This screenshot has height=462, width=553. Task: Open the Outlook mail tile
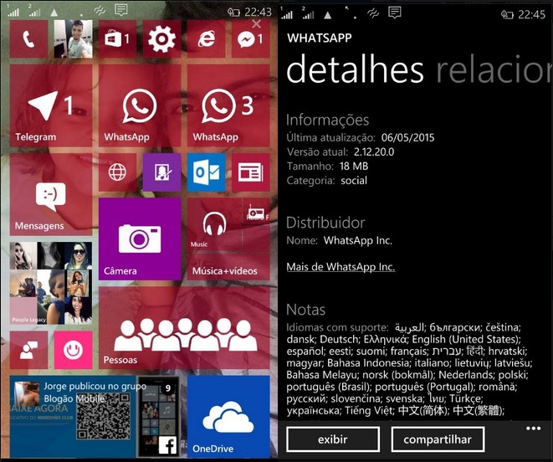206,172
